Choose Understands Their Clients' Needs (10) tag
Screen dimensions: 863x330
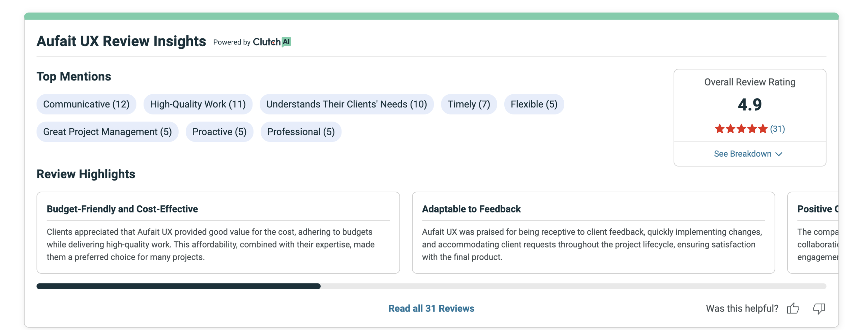click(347, 104)
